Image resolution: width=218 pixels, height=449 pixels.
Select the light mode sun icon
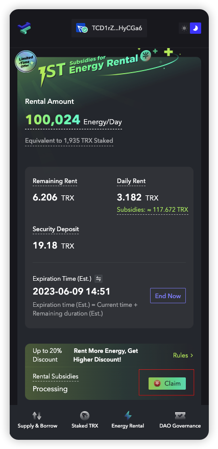(184, 28)
